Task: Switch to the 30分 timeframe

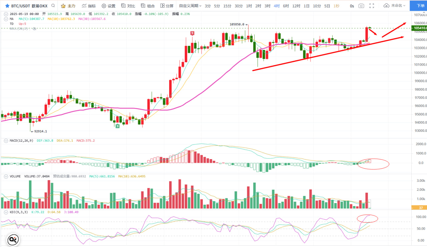Action: coord(239,6)
